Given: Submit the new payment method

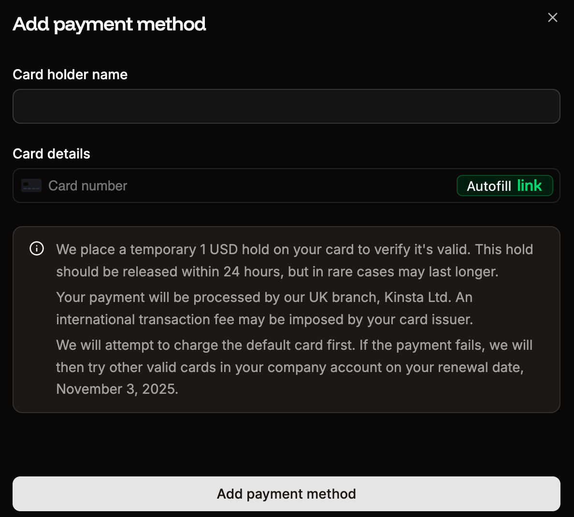Looking at the screenshot, I should (287, 493).
